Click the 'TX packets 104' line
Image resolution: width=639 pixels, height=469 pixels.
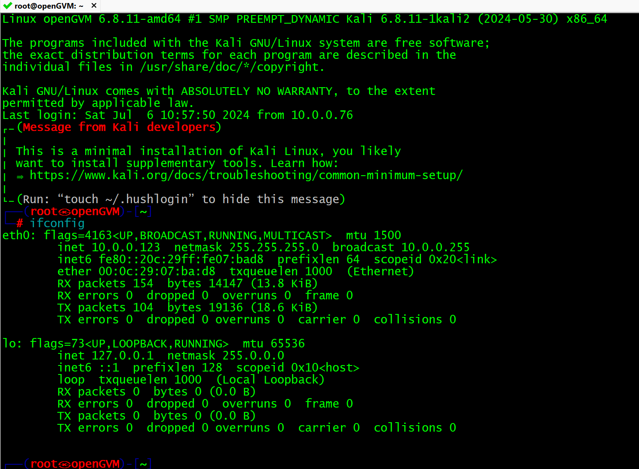105,308
